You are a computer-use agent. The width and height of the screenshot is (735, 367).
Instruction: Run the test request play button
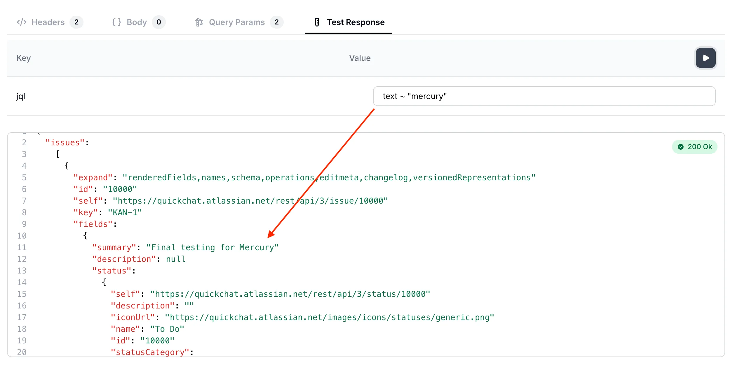(705, 58)
